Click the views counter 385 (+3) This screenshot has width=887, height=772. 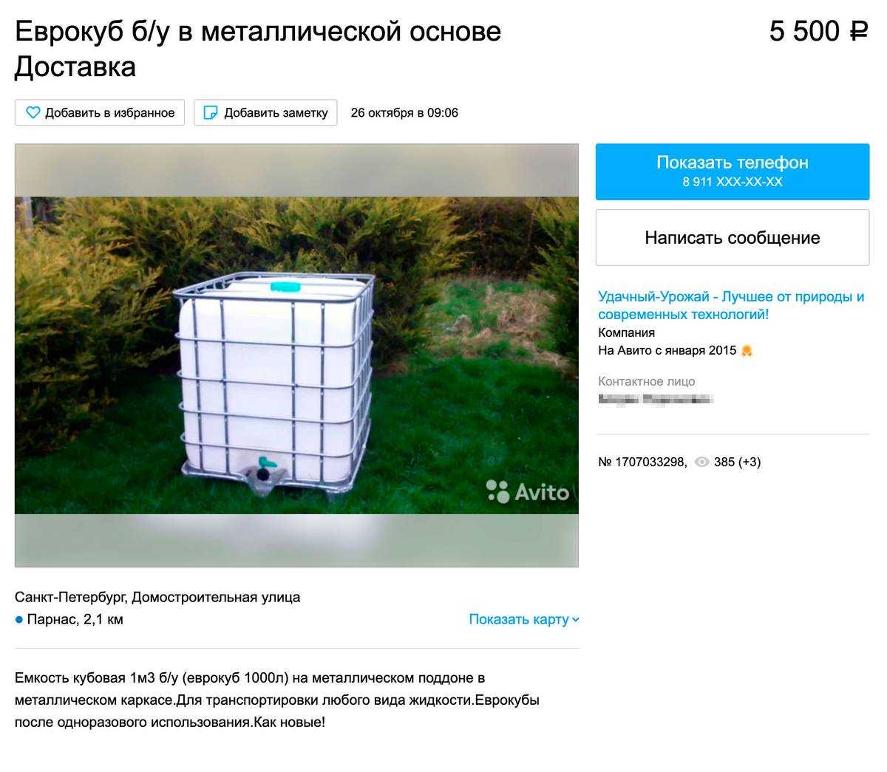737,462
